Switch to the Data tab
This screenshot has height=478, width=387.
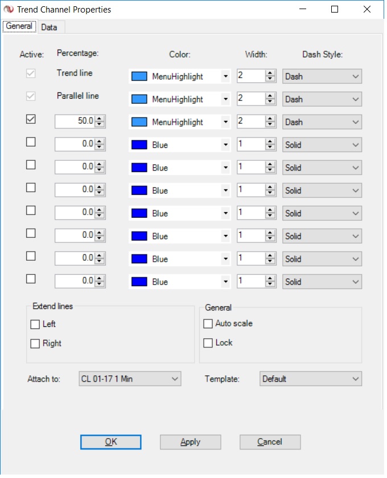49,27
